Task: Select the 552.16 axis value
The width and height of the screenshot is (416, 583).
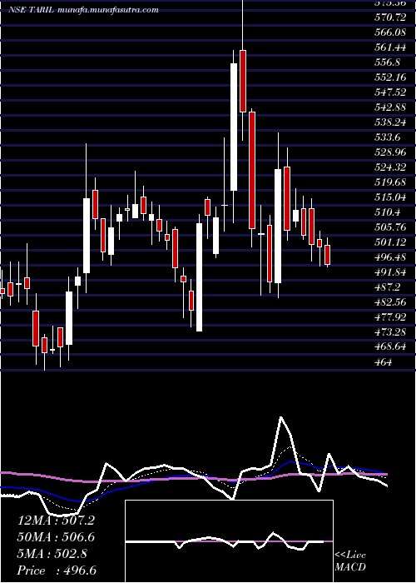Action: coord(389,77)
